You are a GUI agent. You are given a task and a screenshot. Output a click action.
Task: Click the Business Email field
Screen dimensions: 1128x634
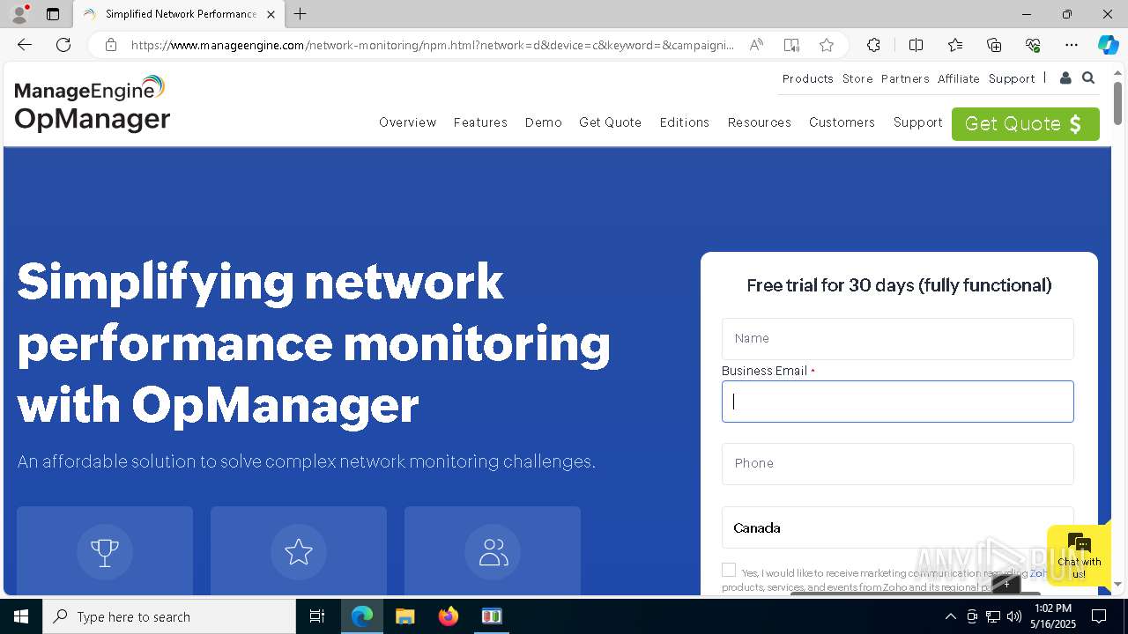pyautogui.click(x=898, y=402)
